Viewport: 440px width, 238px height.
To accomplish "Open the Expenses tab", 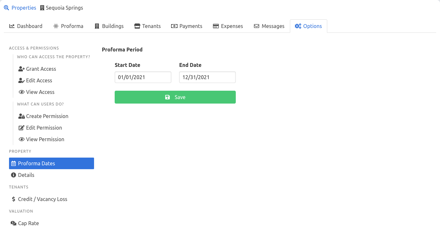I will coord(228,26).
